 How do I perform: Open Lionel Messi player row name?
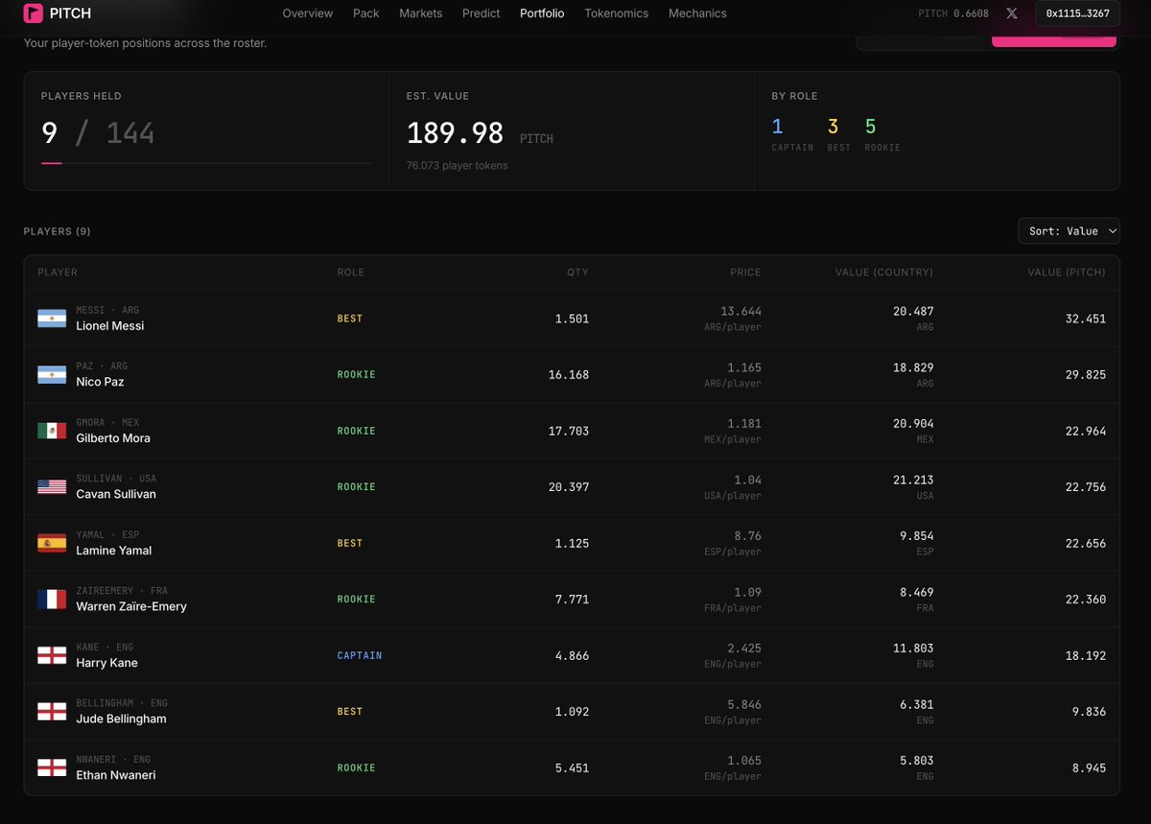click(110, 326)
